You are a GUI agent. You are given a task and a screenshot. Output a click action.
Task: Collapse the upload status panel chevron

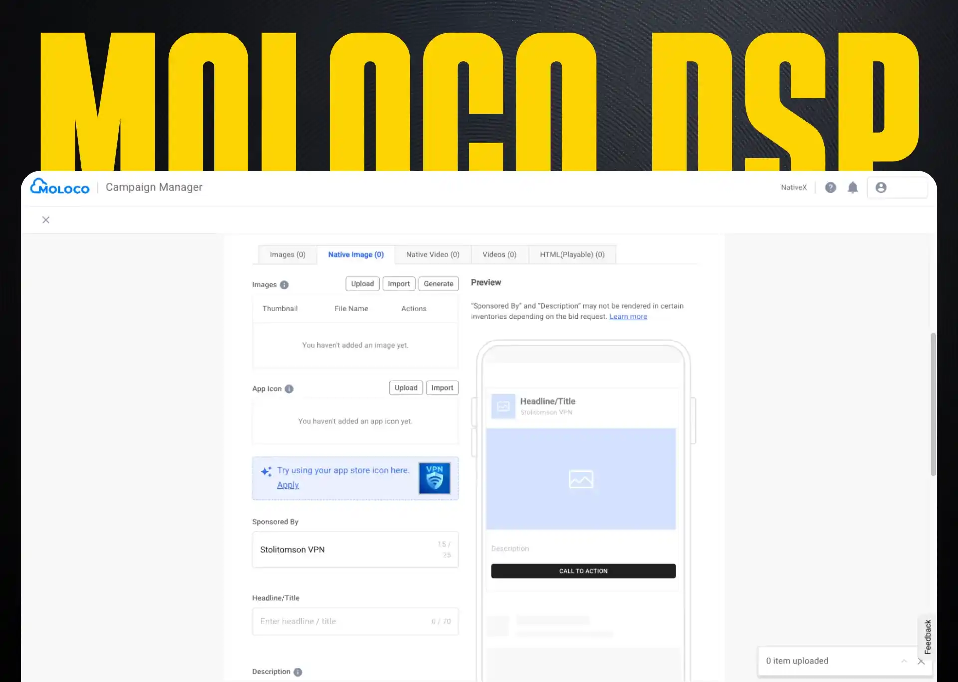click(904, 661)
